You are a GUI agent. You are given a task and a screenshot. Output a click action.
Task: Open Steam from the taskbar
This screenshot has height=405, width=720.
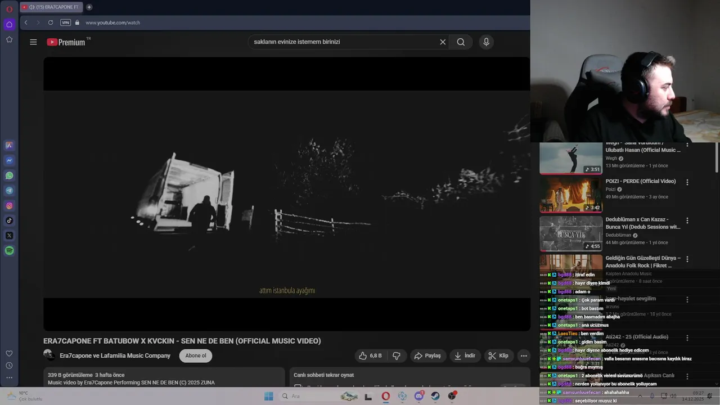tap(435, 396)
